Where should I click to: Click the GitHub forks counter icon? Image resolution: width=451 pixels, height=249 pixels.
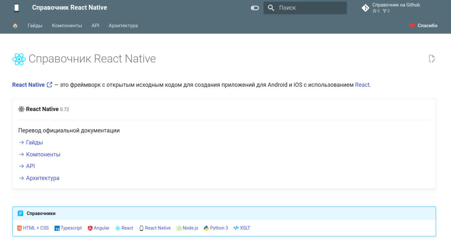pyautogui.click(x=384, y=11)
